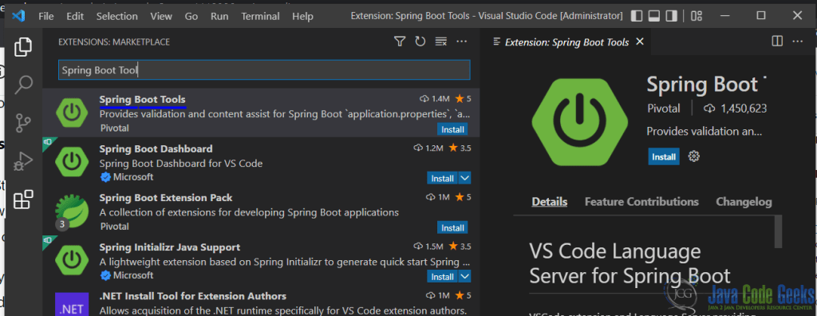Open the Go menu
Screen dimensions: 817x316
191,16
